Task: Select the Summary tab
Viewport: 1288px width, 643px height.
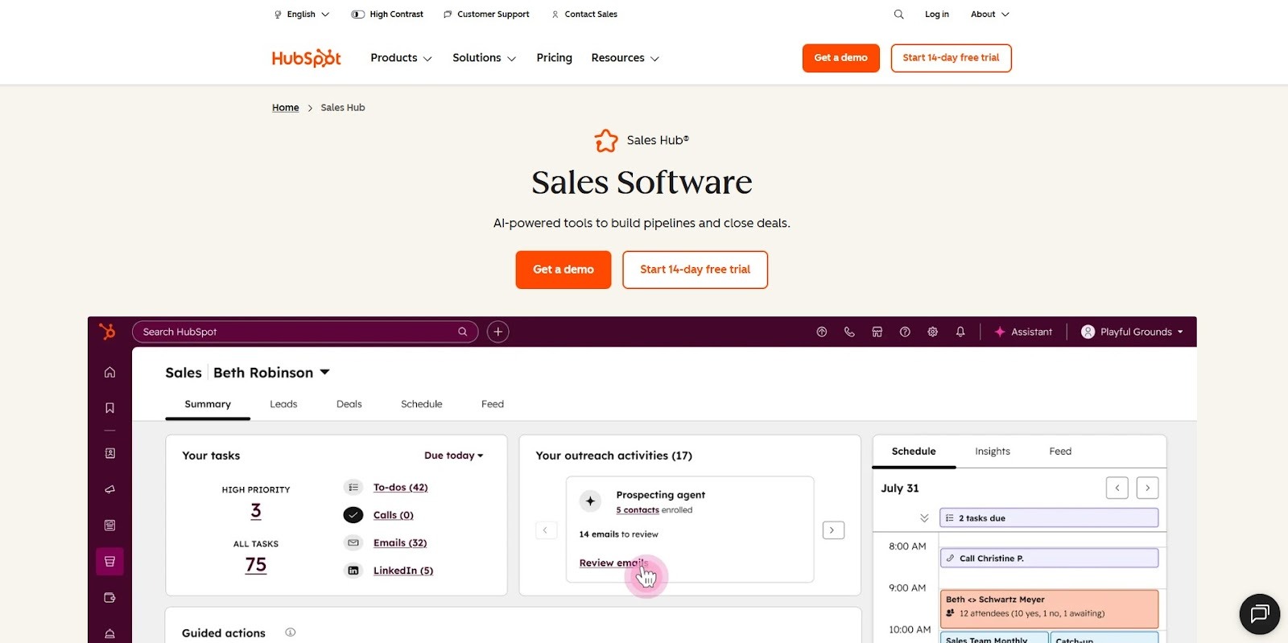Action: [x=208, y=404]
